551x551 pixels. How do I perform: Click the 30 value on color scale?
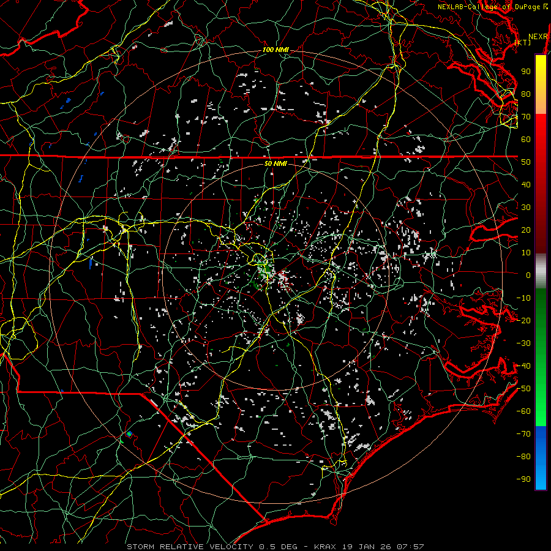(x=526, y=208)
